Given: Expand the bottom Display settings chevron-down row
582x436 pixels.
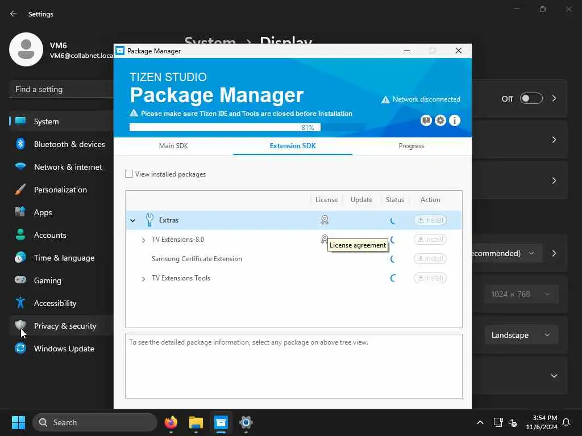Looking at the screenshot, I should (554, 376).
